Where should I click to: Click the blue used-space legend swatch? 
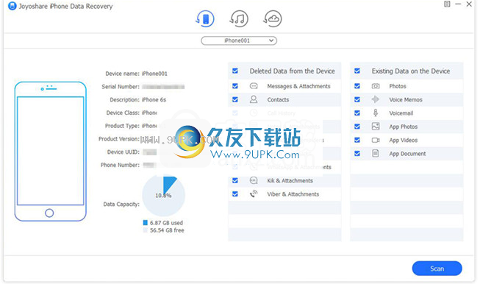click(146, 223)
